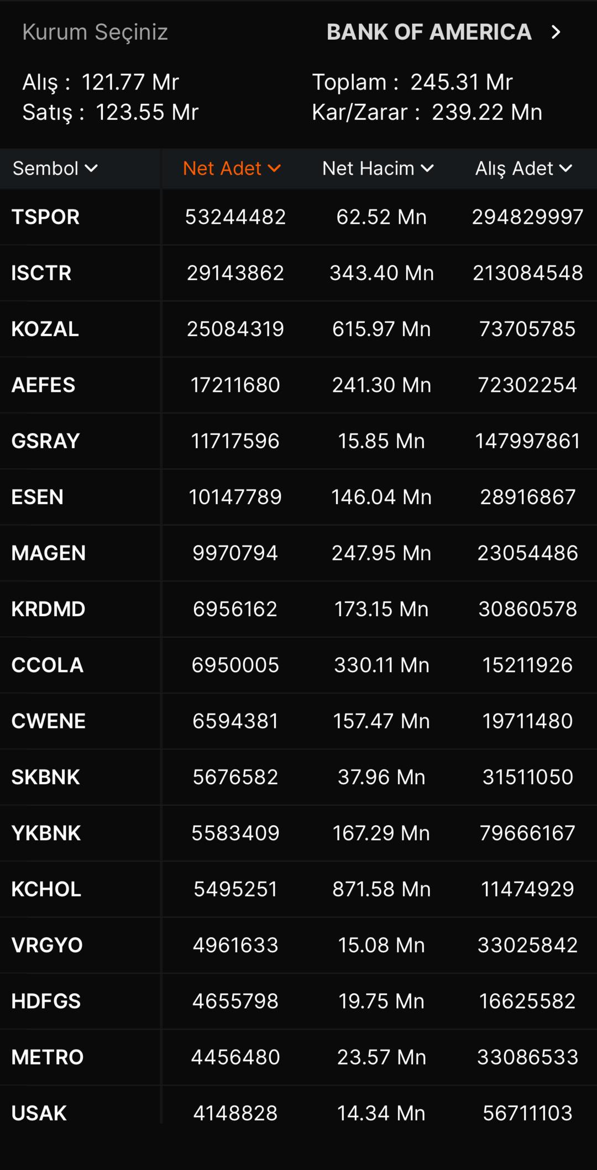597x1170 pixels.
Task: Tap the Kurum Seçiniz label
Action: pyautogui.click(x=95, y=32)
